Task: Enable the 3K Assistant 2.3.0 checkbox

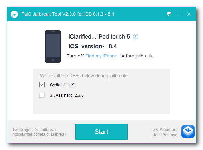Action: [42, 95]
